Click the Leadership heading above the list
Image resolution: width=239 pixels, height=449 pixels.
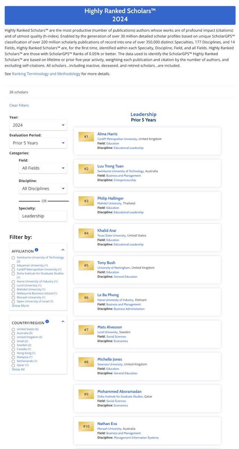pyautogui.click(x=143, y=114)
